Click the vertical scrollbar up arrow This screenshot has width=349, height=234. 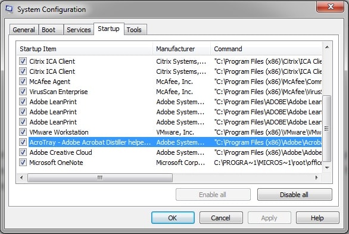(x=327, y=47)
